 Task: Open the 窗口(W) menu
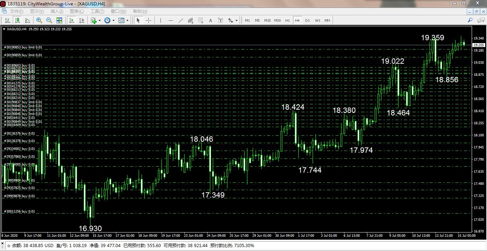118,11
